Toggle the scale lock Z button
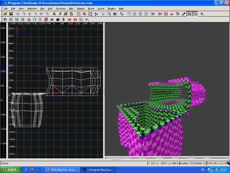 146,14
